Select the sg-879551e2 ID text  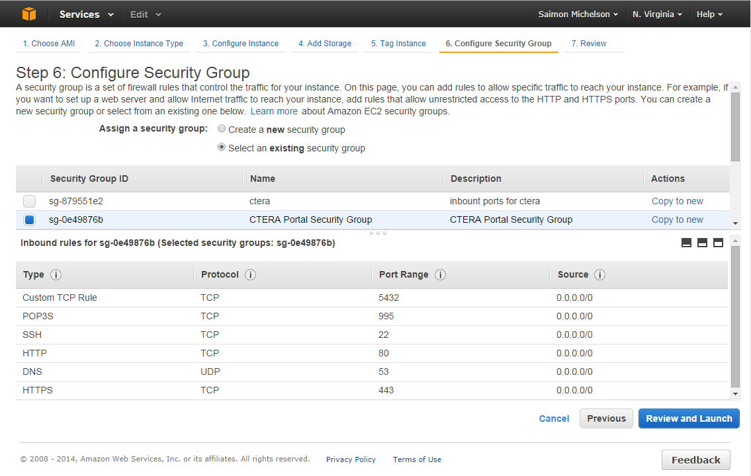coord(75,202)
